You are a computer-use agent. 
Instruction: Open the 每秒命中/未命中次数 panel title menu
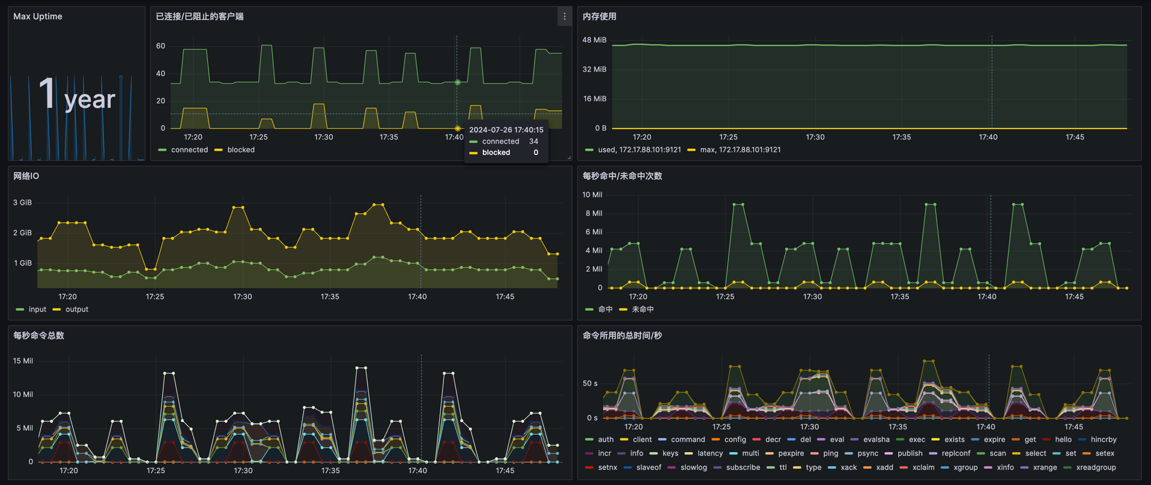pyautogui.click(x=622, y=176)
